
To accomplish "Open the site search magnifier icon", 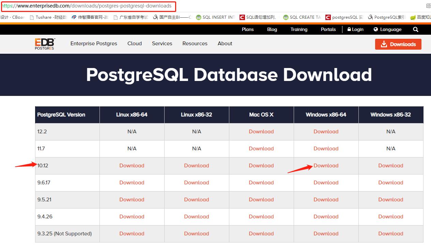I will pyautogui.click(x=416, y=30).
